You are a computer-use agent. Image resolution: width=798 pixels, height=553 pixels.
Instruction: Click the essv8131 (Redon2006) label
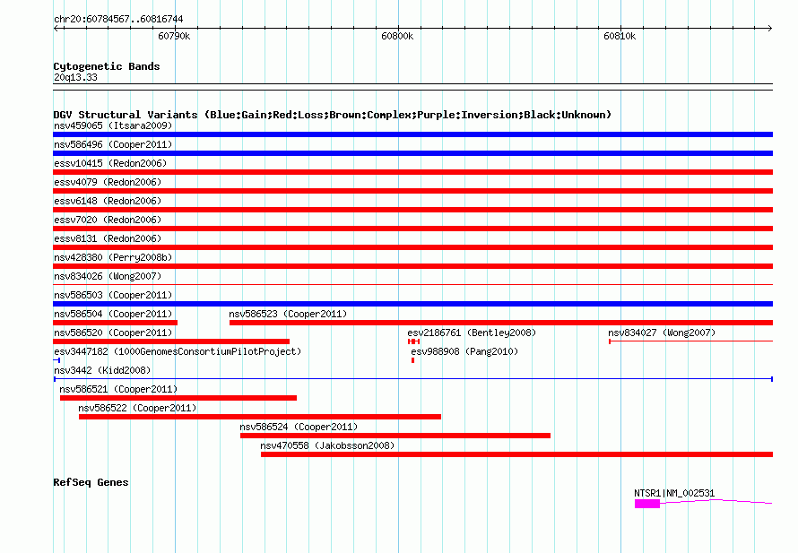(x=108, y=238)
